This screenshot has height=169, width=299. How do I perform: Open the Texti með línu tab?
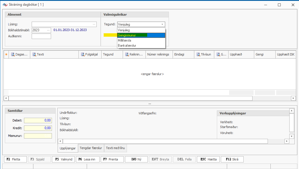pos(116,148)
